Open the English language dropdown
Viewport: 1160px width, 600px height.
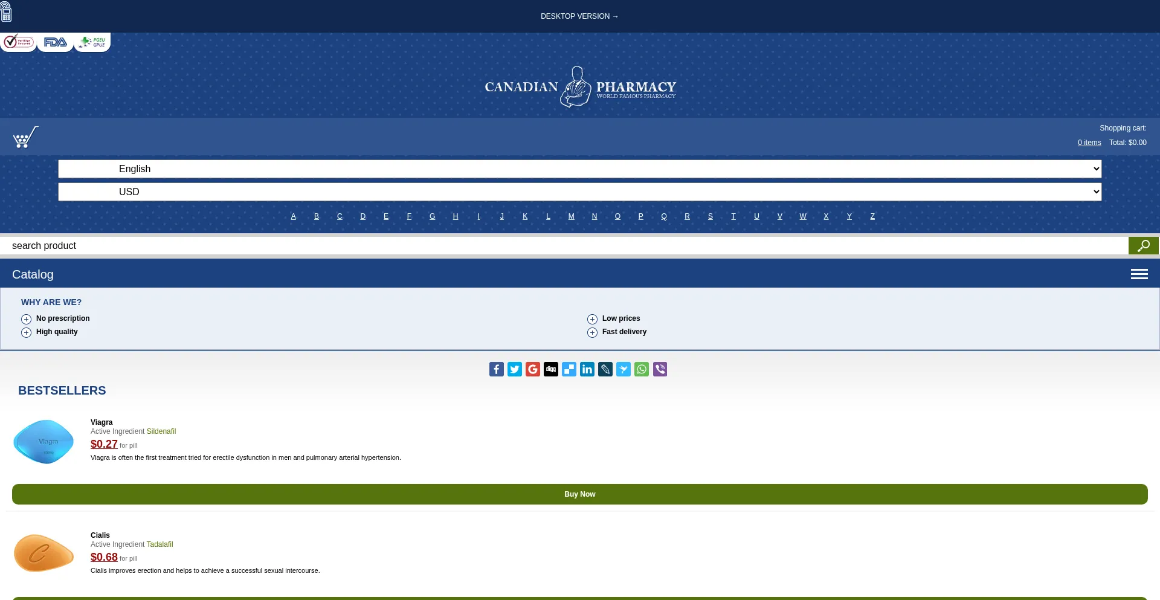pyautogui.click(x=579, y=169)
